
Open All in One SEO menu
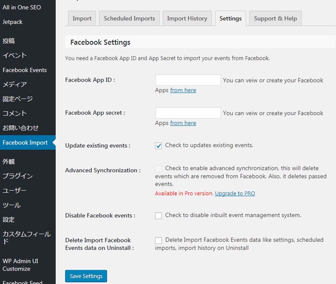point(22,7)
